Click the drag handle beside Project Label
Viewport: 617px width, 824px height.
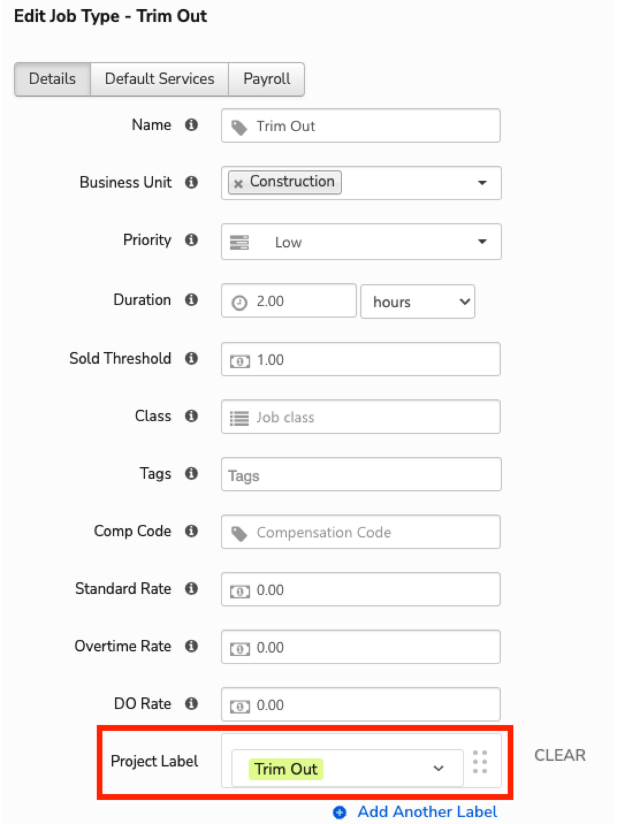[x=480, y=762]
